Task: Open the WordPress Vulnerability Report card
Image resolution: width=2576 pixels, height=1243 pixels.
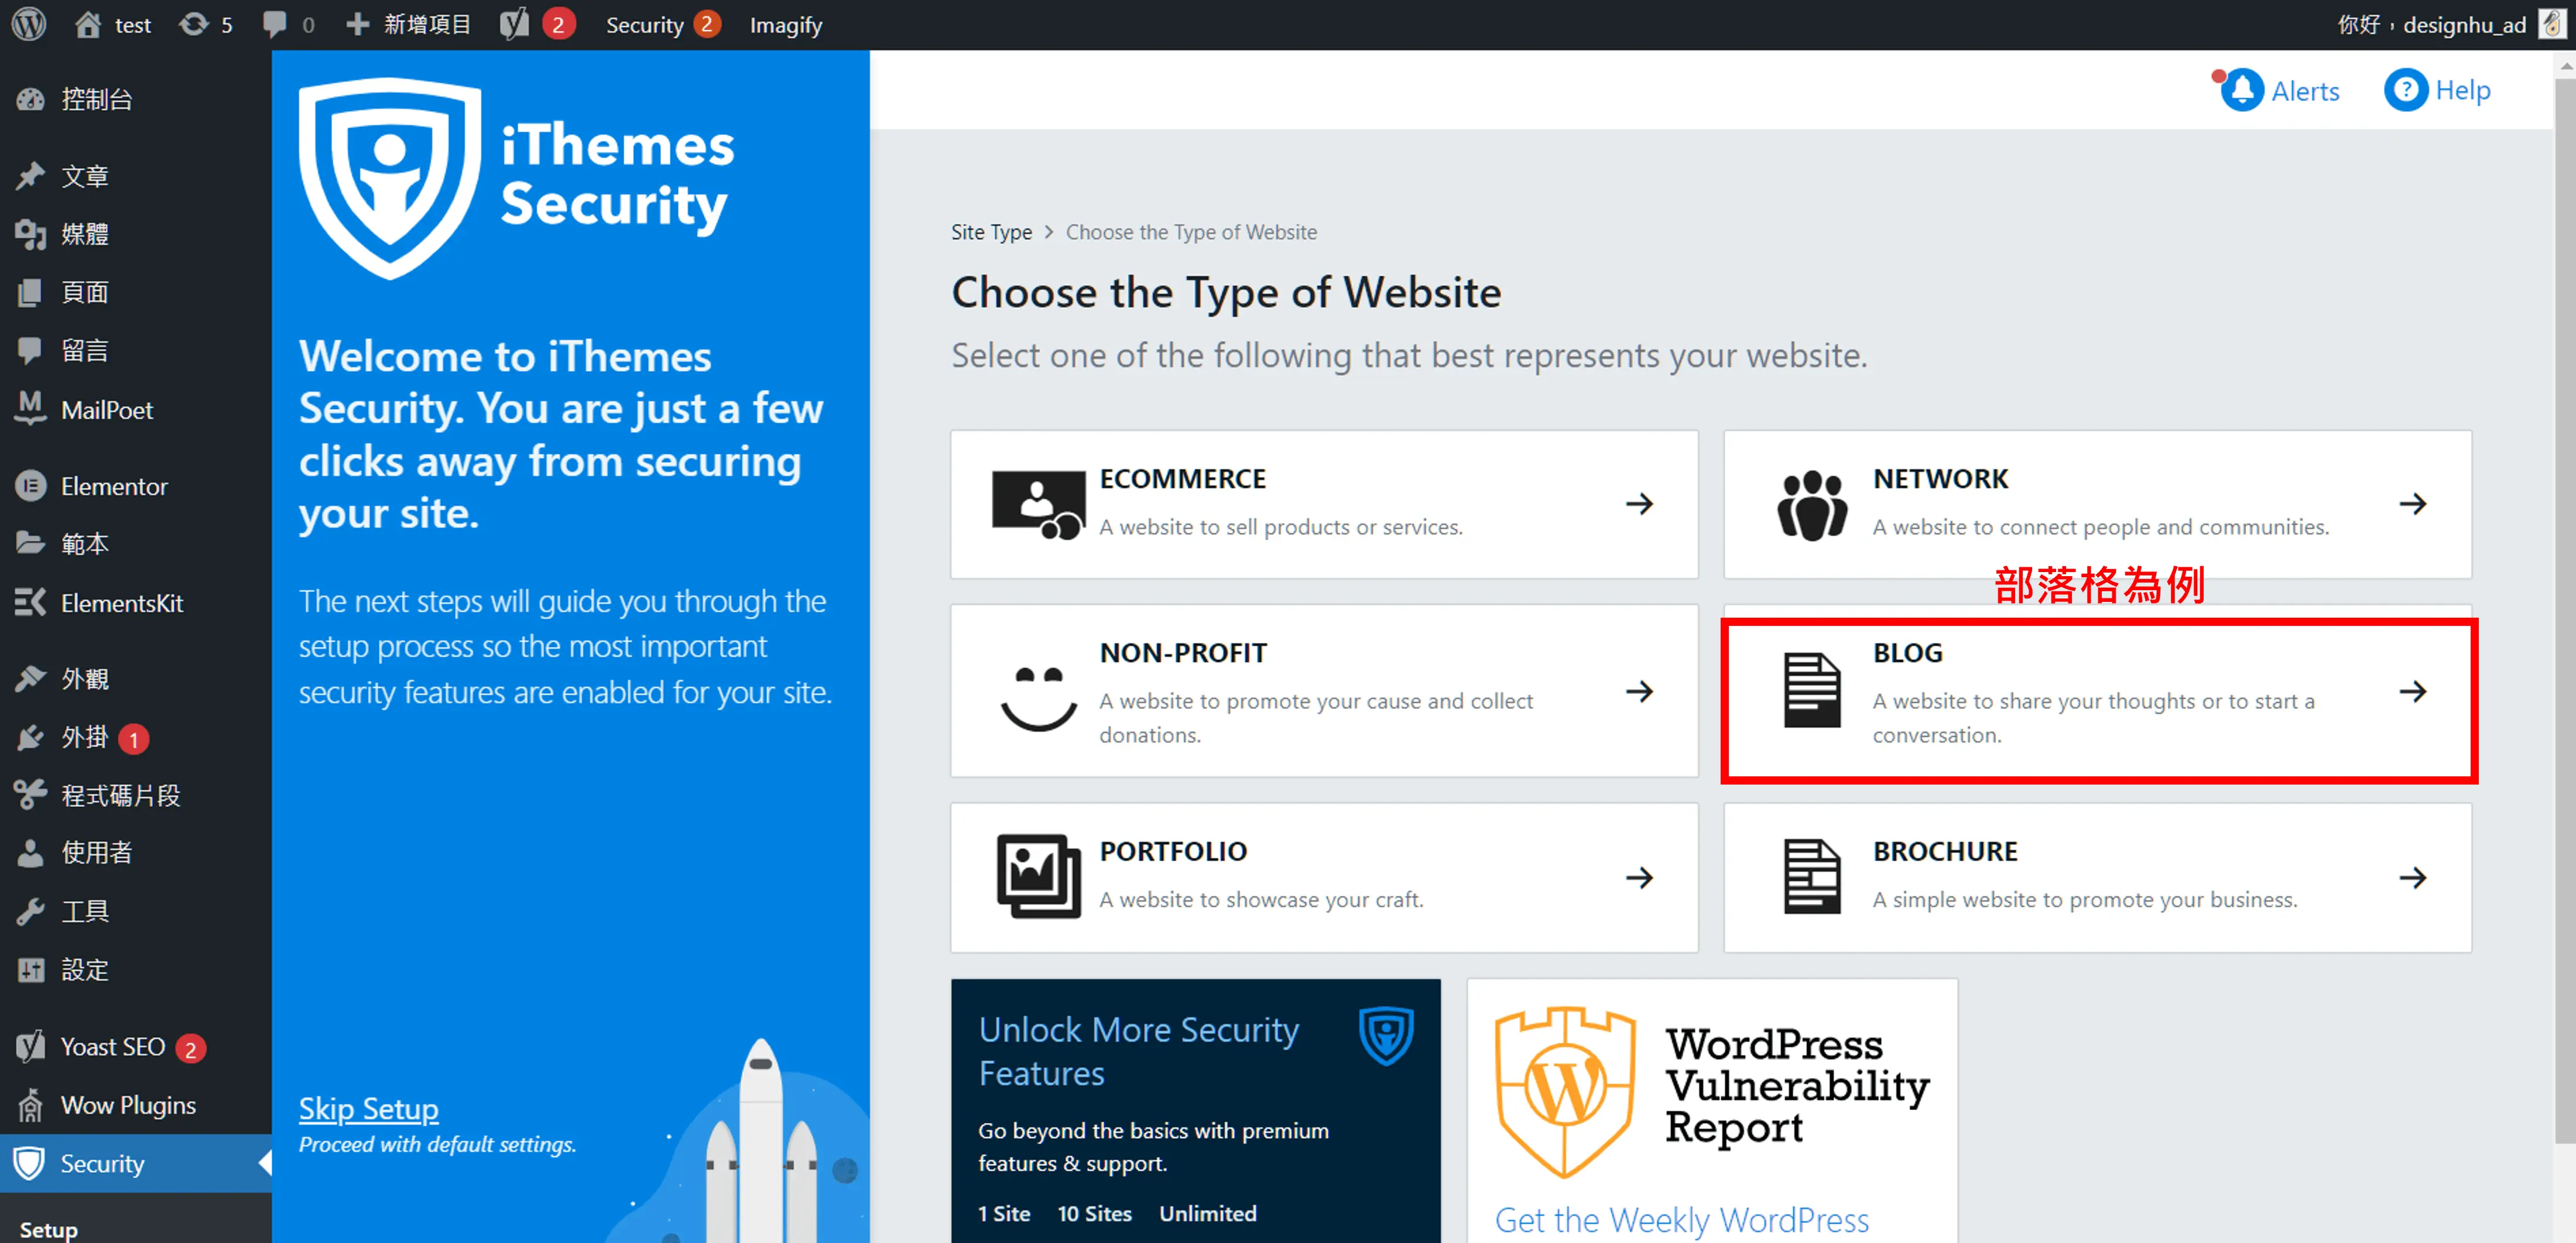Action: tap(1712, 1111)
